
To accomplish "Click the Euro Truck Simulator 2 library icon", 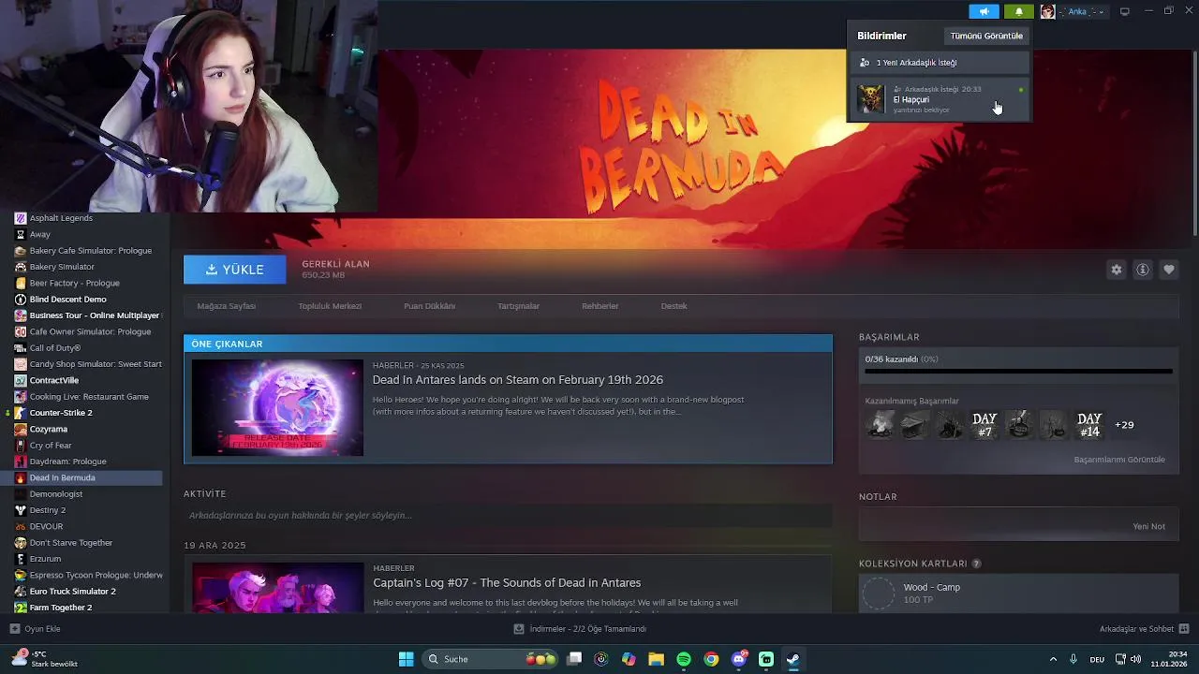I will click(21, 592).
